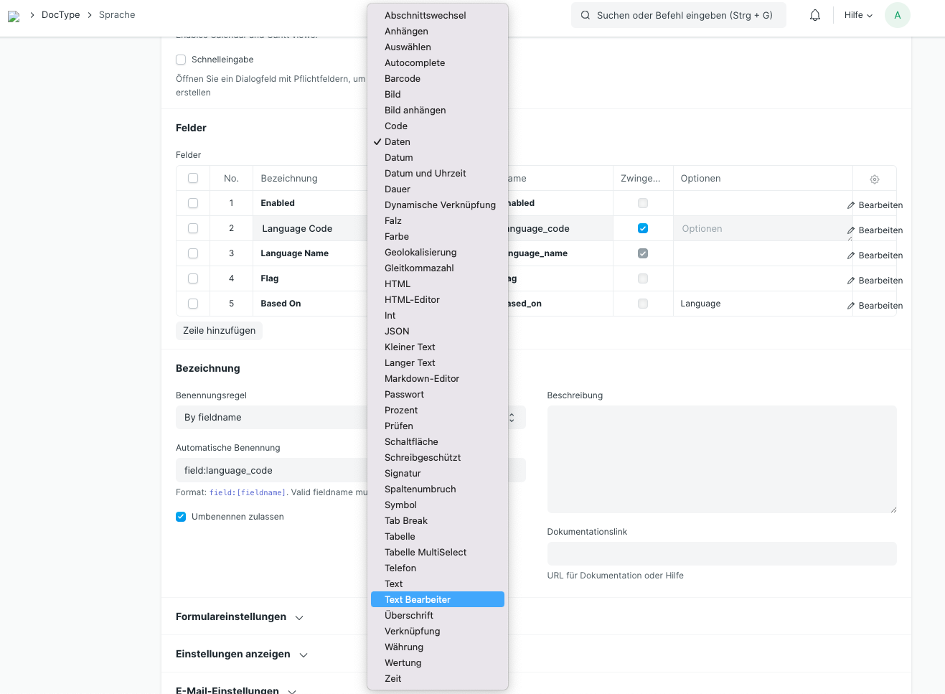Click the Language options cell of Based On
Screen dimensions: 945x694
tap(763, 304)
